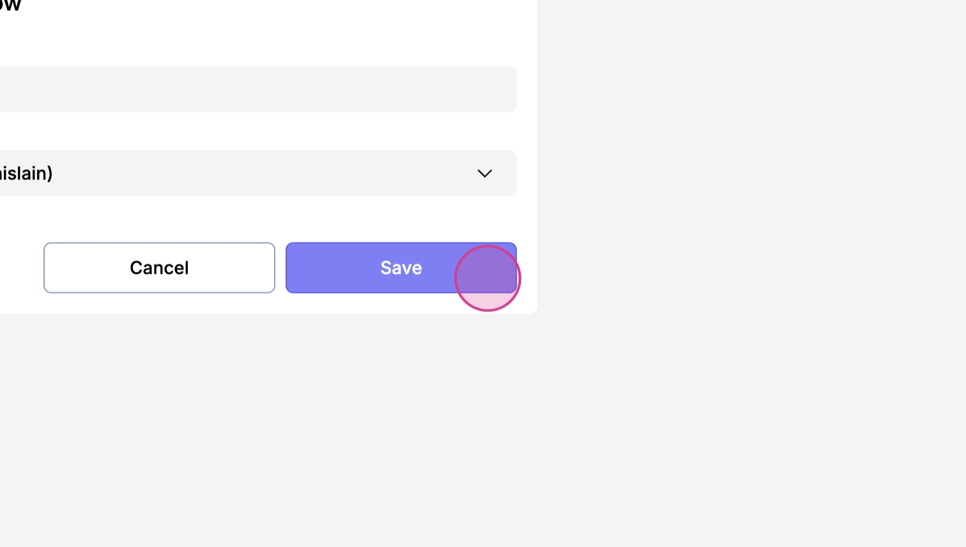The height and width of the screenshot is (547, 966).
Task: Open the dropdown ending in "islain)"
Action: [256, 174]
